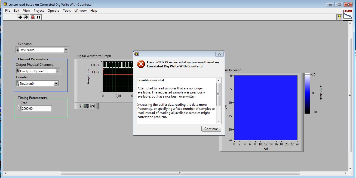Click the Error -200279 heading text

183,64
